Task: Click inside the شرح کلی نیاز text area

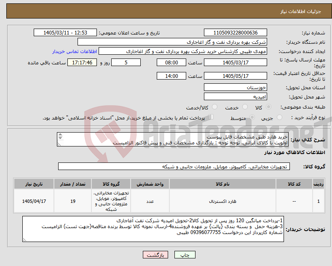Action: click(x=173, y=140)
